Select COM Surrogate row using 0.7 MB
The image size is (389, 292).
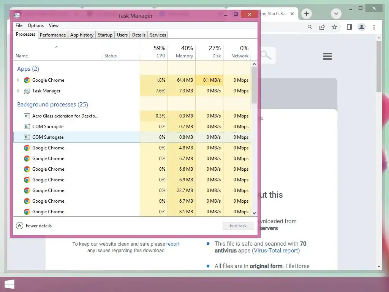point(132,126)
